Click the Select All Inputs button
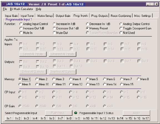This screenshot has height=124, width=160. (x=33, y=54)
